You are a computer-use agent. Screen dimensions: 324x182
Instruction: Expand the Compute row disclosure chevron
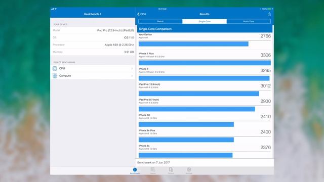click(x=132, y=76)
